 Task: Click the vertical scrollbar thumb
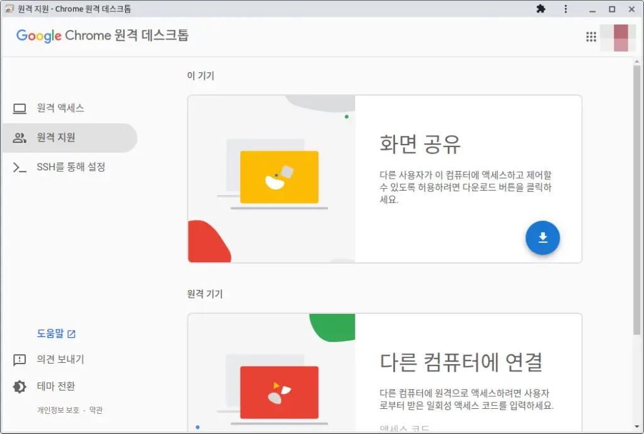(636, 200)
